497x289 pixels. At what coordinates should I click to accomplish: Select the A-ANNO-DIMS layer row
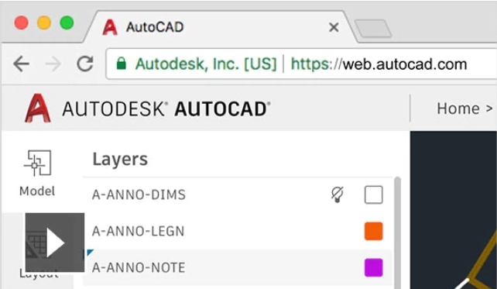238,194
